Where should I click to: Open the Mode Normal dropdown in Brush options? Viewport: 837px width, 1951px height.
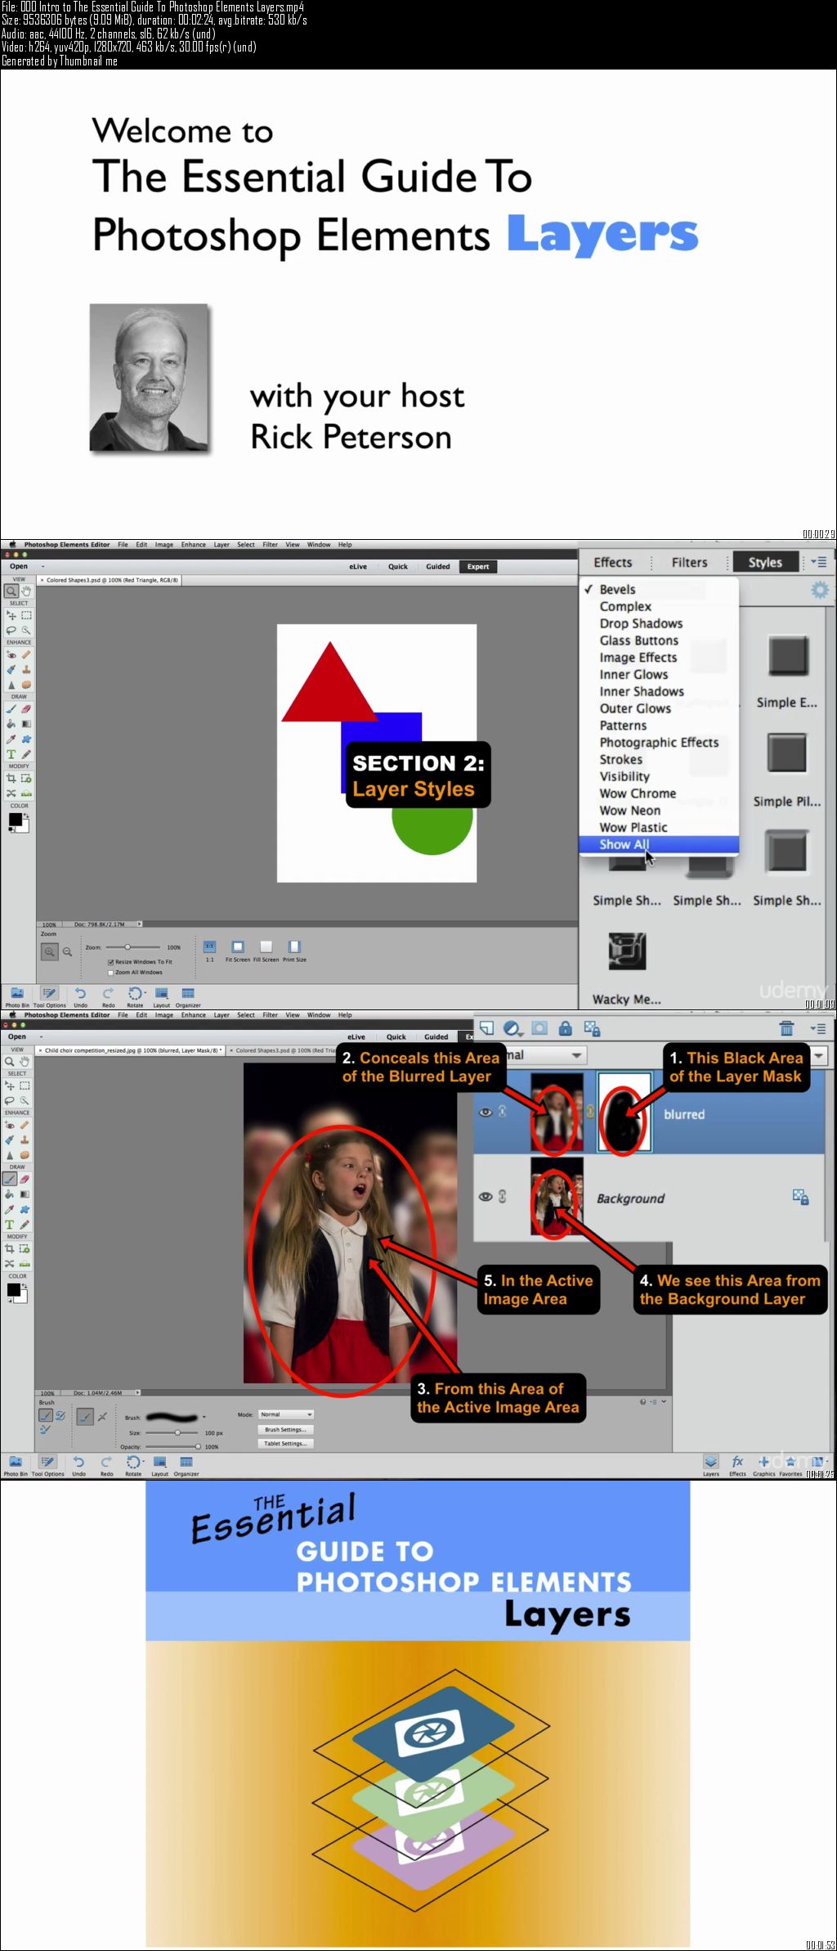[286, 1414]
